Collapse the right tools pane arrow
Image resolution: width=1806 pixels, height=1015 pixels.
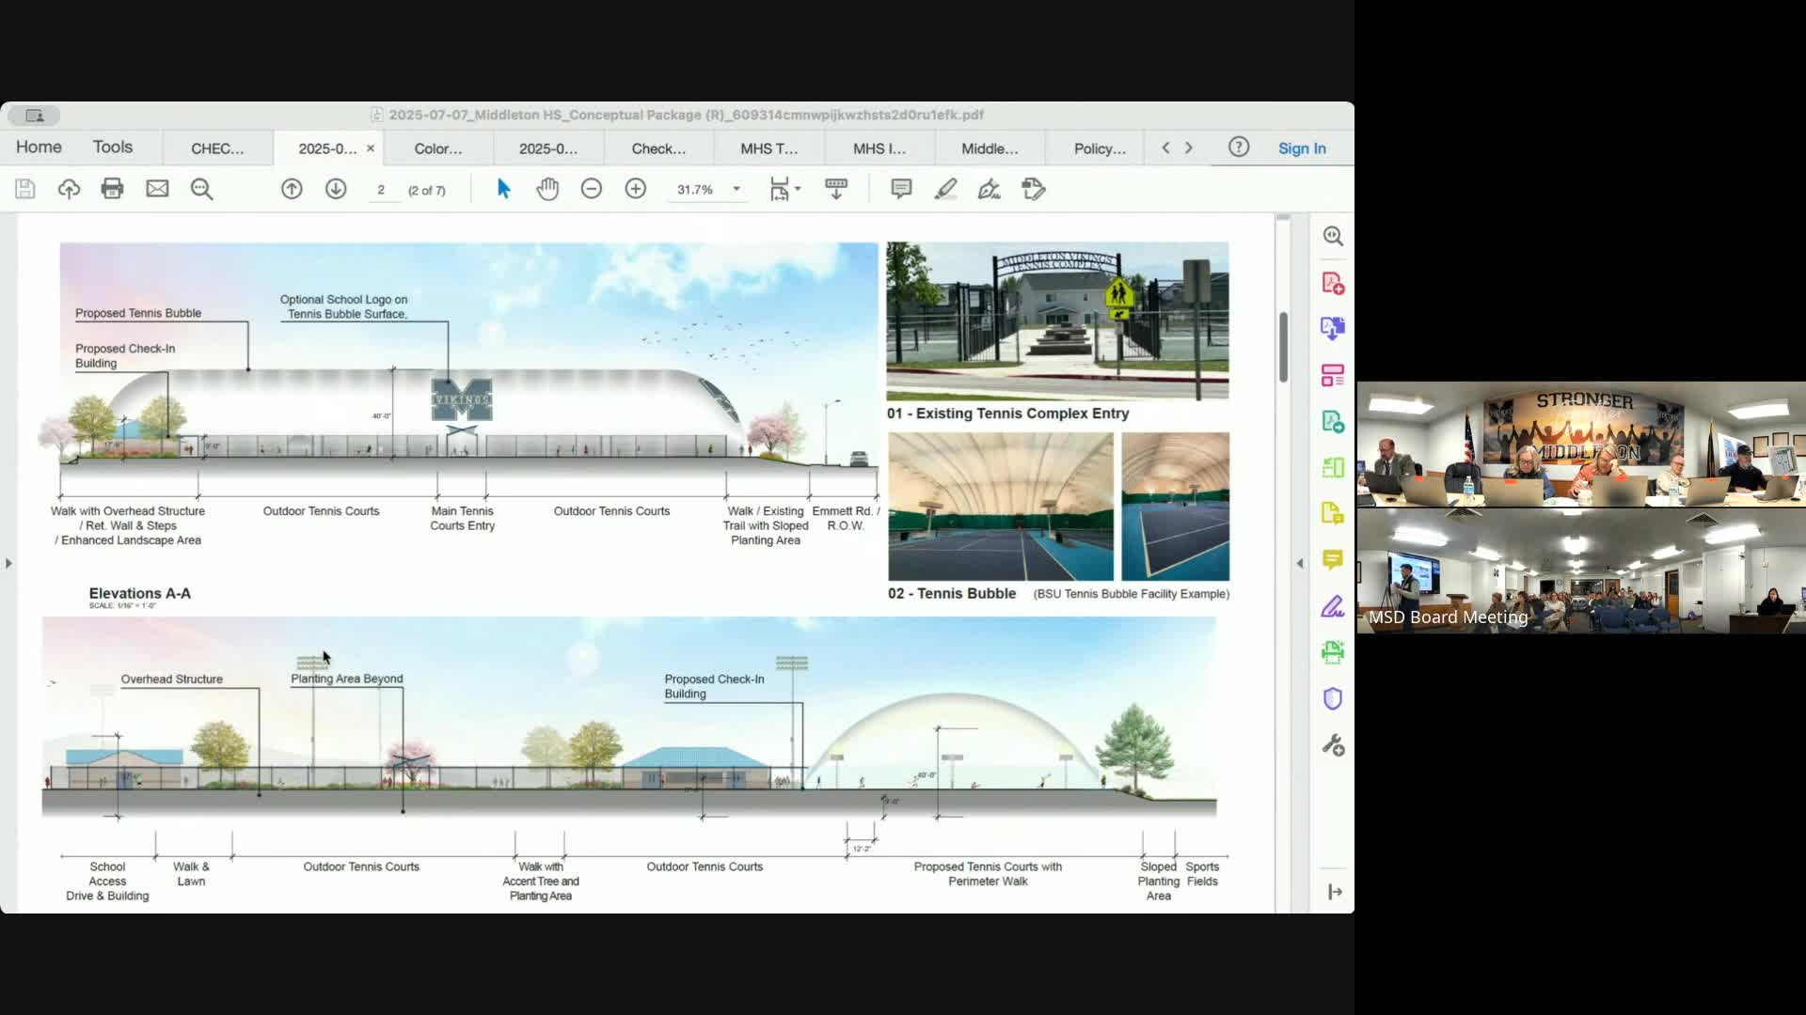(x=1300, y=563)
